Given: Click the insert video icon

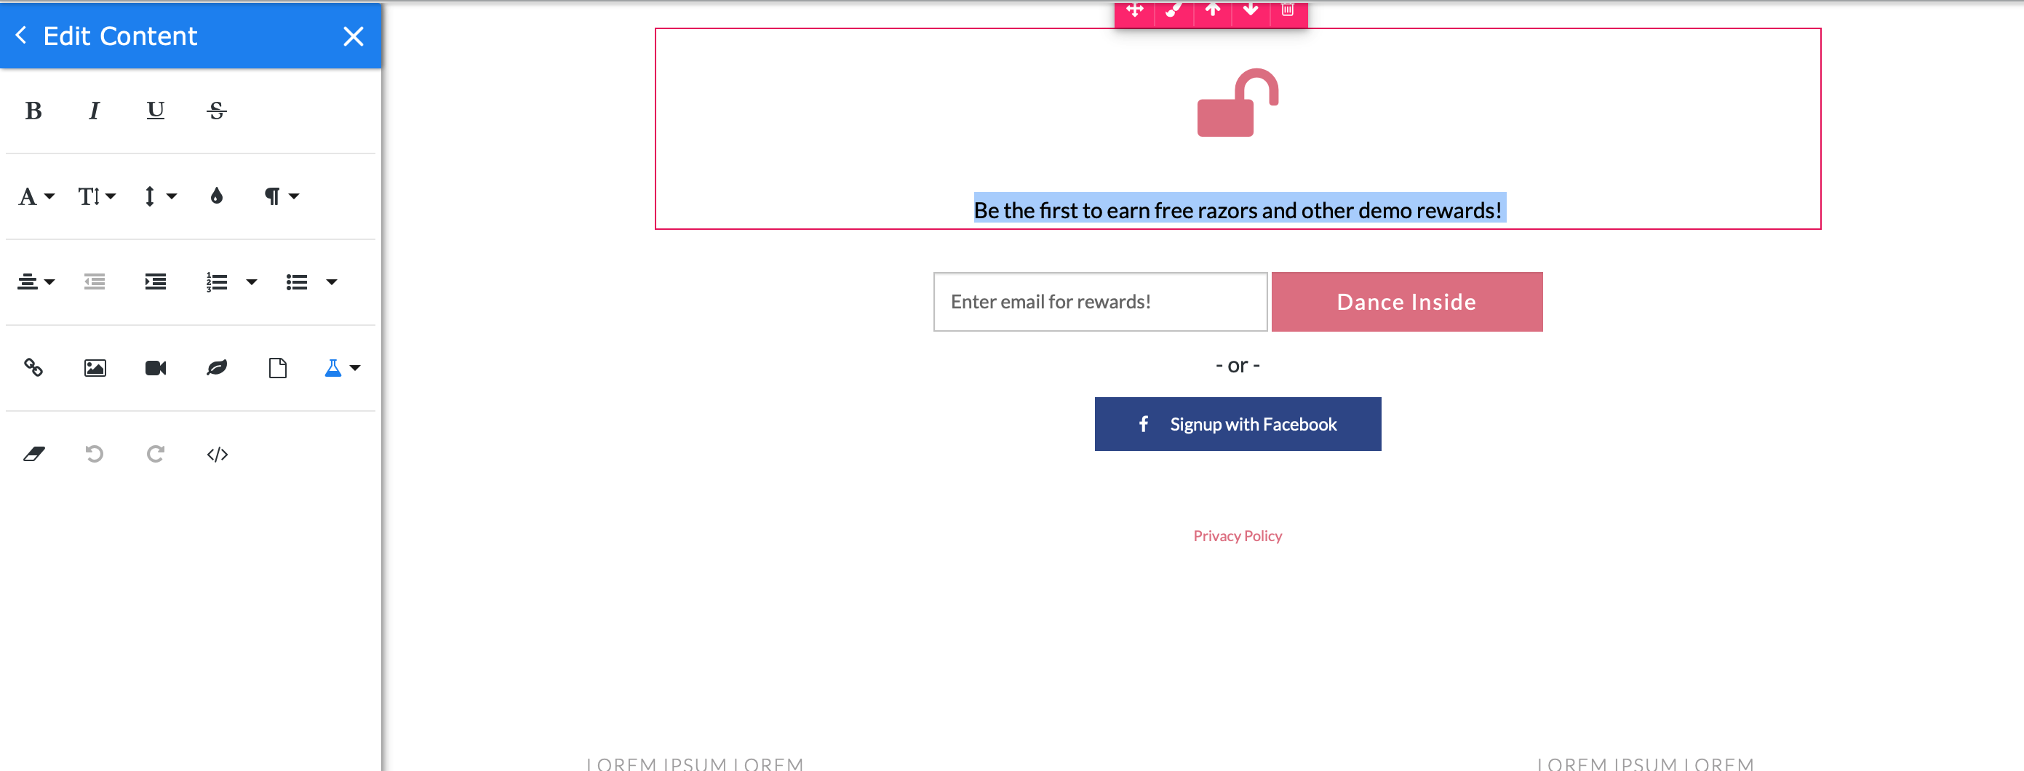Looking at the screenshot, I should tap(156, 367).
